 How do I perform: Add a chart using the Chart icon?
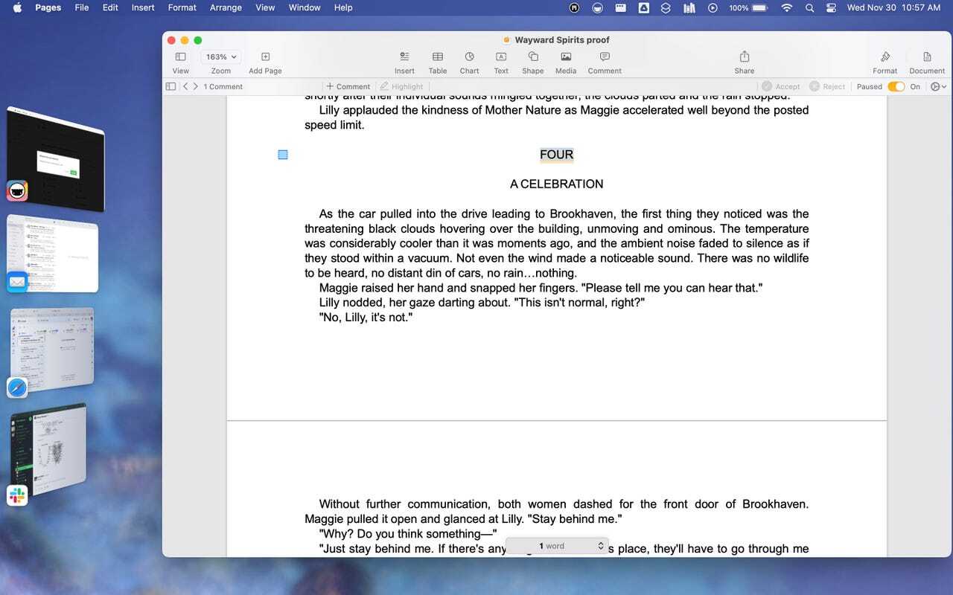click(x=469, y=62)
